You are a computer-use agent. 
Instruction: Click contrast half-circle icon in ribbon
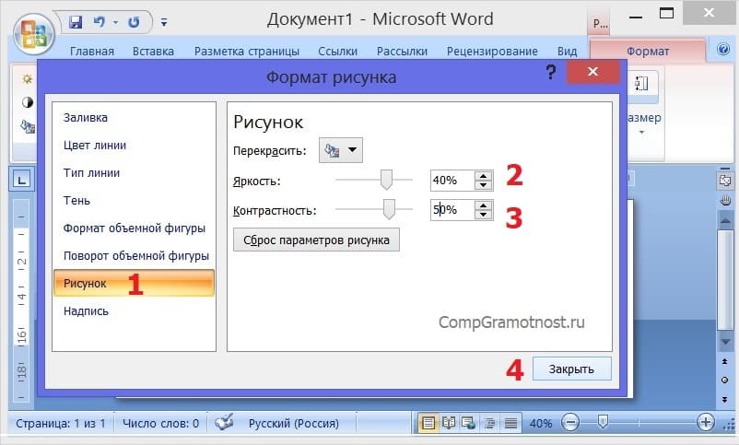tap(28, 102)
